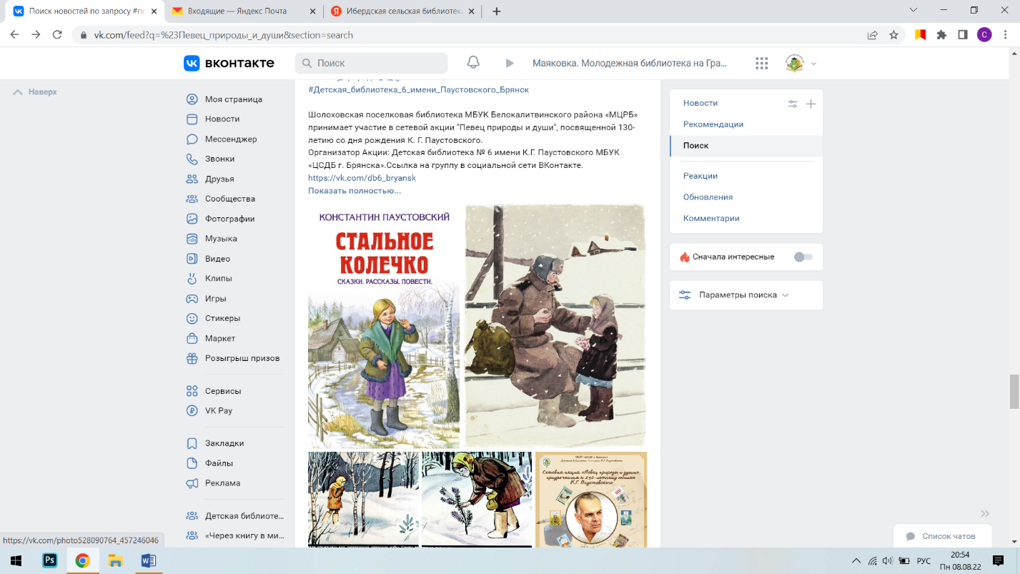Open Сообщества in the left sidebar
This screenshot has width=1020, height=574.
click(230, 199)
